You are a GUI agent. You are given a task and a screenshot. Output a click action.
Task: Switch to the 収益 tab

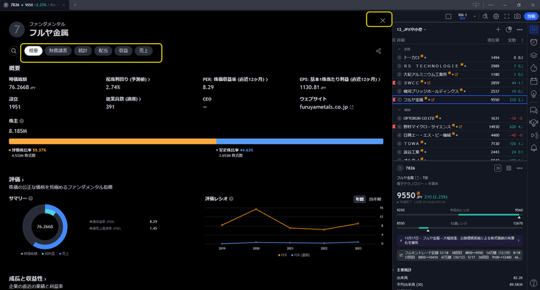pyautogui.click(x=124, y=51)
